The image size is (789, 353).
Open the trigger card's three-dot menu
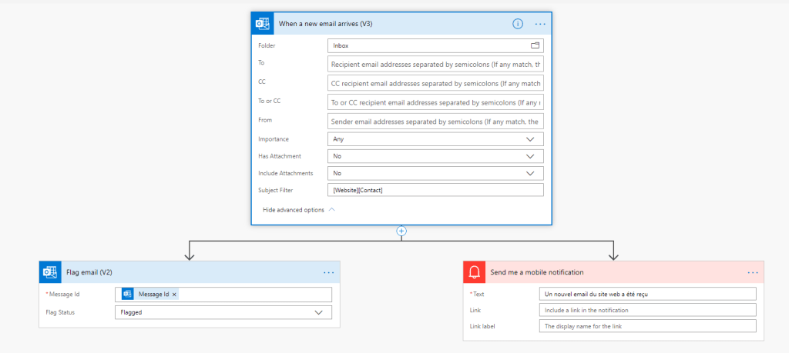(x=540, y=24)
